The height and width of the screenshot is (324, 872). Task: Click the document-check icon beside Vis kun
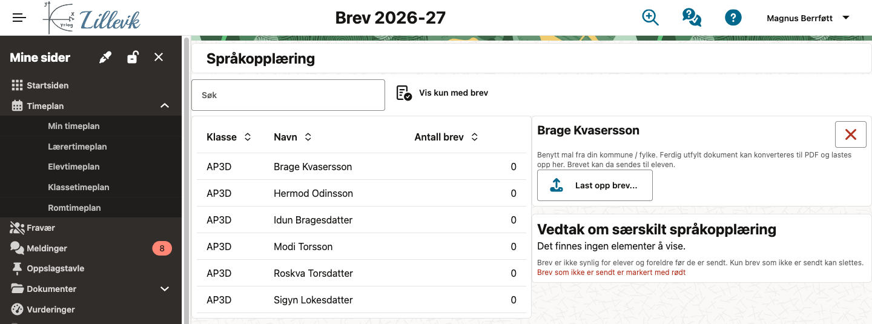(x=404, y=93)
